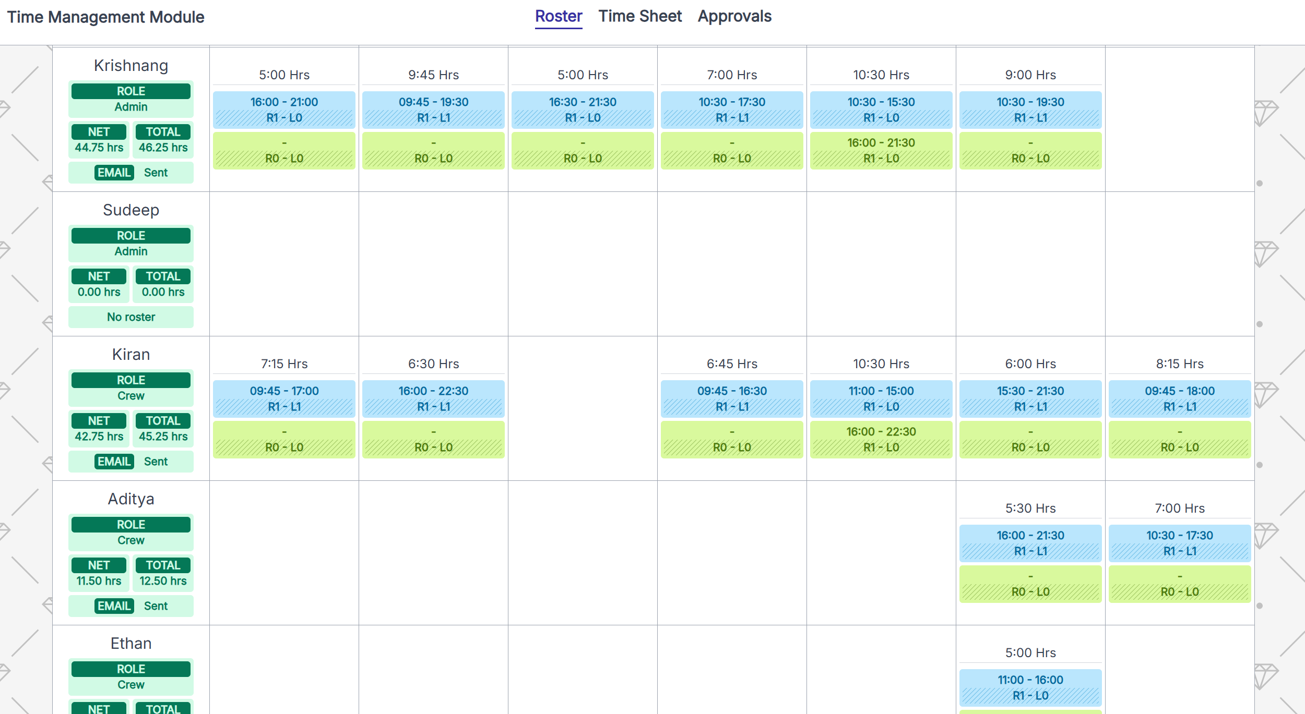
Task: Click the green R0-L0 cell below Krishnang's first shift
Action: pos(284,150)
